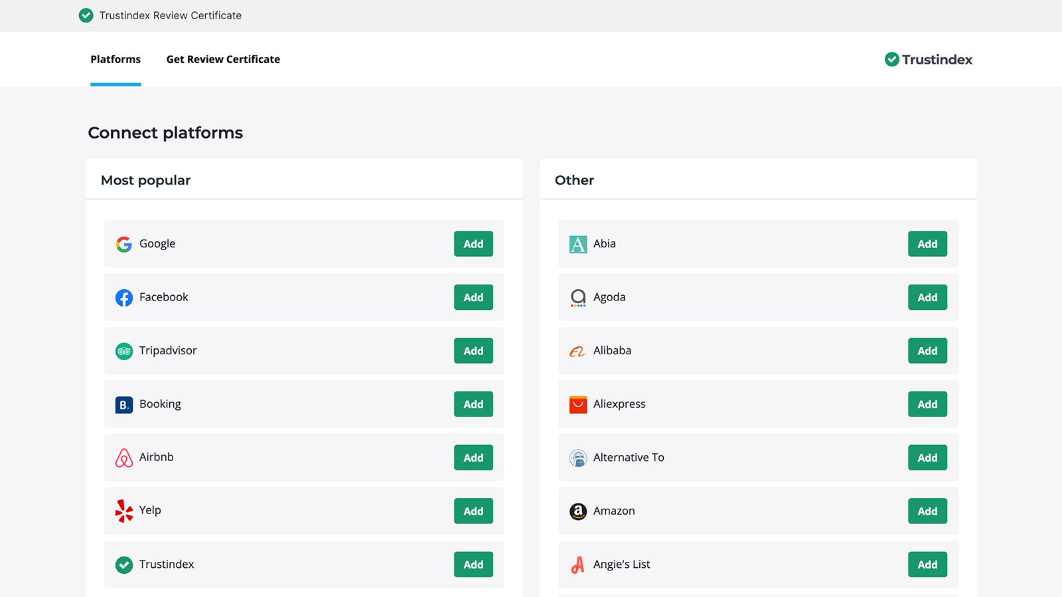Click the 'Most popular' section heading
The image size is (1062, 597).
point(145,180)
